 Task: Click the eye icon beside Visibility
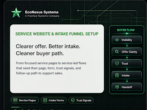[x=117, y=40]
